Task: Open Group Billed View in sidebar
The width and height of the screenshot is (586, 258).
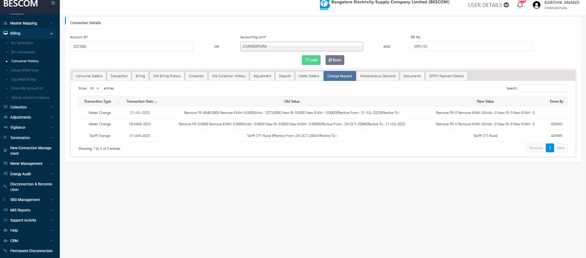Action: point(25,70)
